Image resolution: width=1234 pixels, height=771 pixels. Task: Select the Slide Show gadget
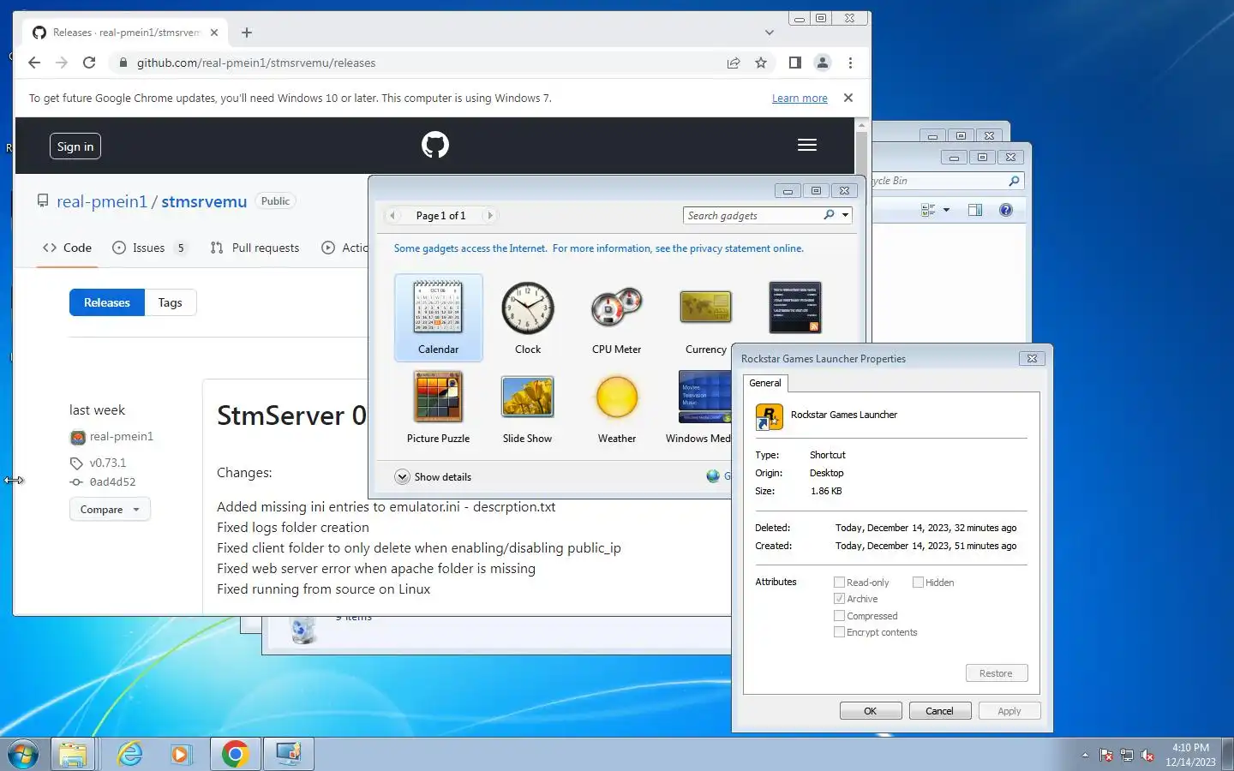tap(527, 407)
